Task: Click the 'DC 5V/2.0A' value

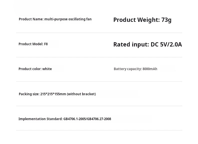Action: 166,44
